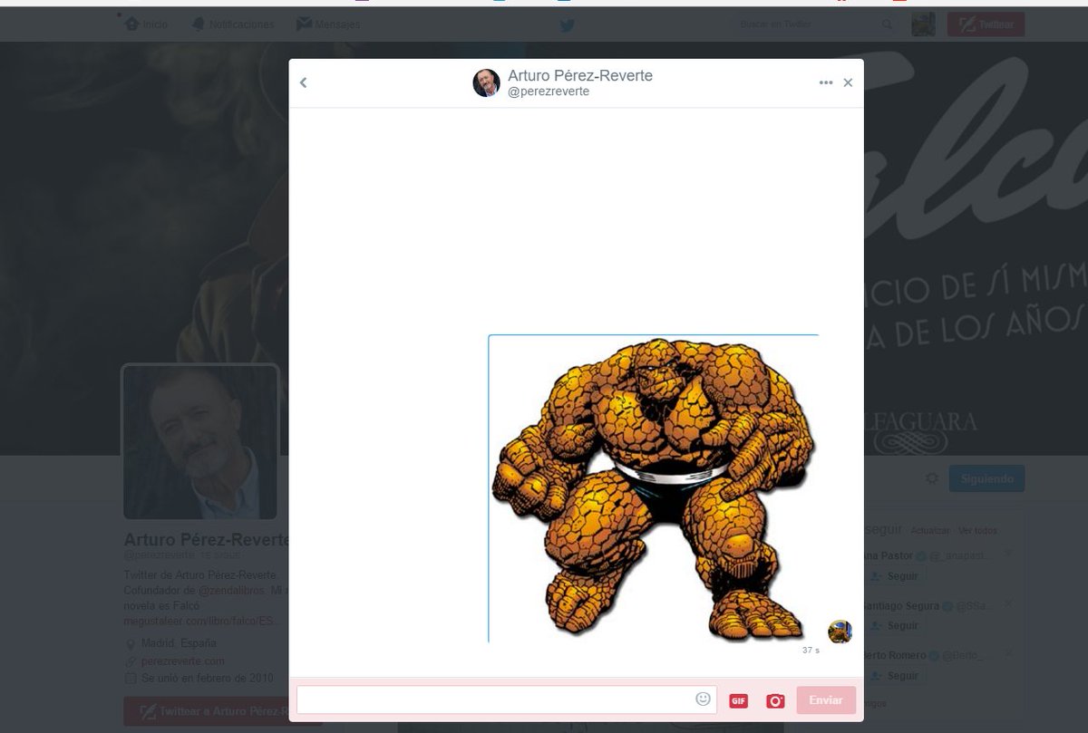Image resolution: width=1088 pixels, height=733 pixels.
Task: Open the large profile photo of Arturo Pérez-Reverte
Action: [199, 441]
